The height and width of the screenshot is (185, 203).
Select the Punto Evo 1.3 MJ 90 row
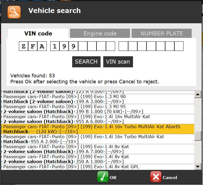(x=98, y=99)
